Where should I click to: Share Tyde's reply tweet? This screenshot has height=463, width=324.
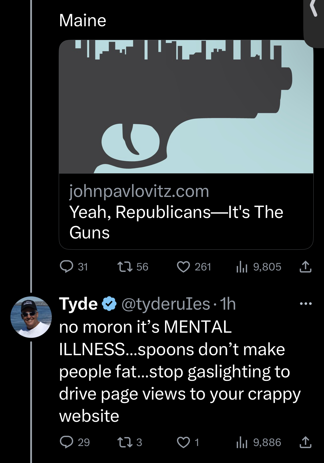coord(305,442)
